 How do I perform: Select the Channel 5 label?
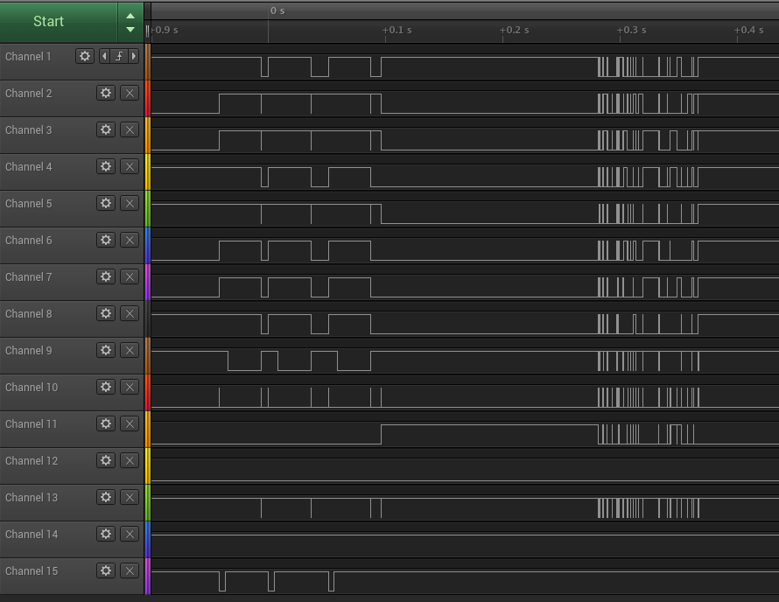click(28, 204)
